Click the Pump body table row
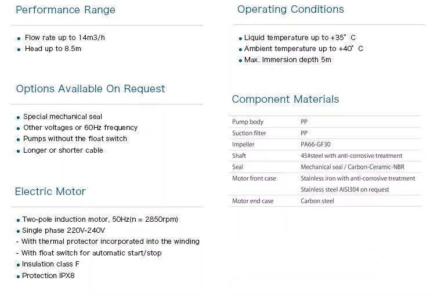The image size is (434, 299). 325,122
